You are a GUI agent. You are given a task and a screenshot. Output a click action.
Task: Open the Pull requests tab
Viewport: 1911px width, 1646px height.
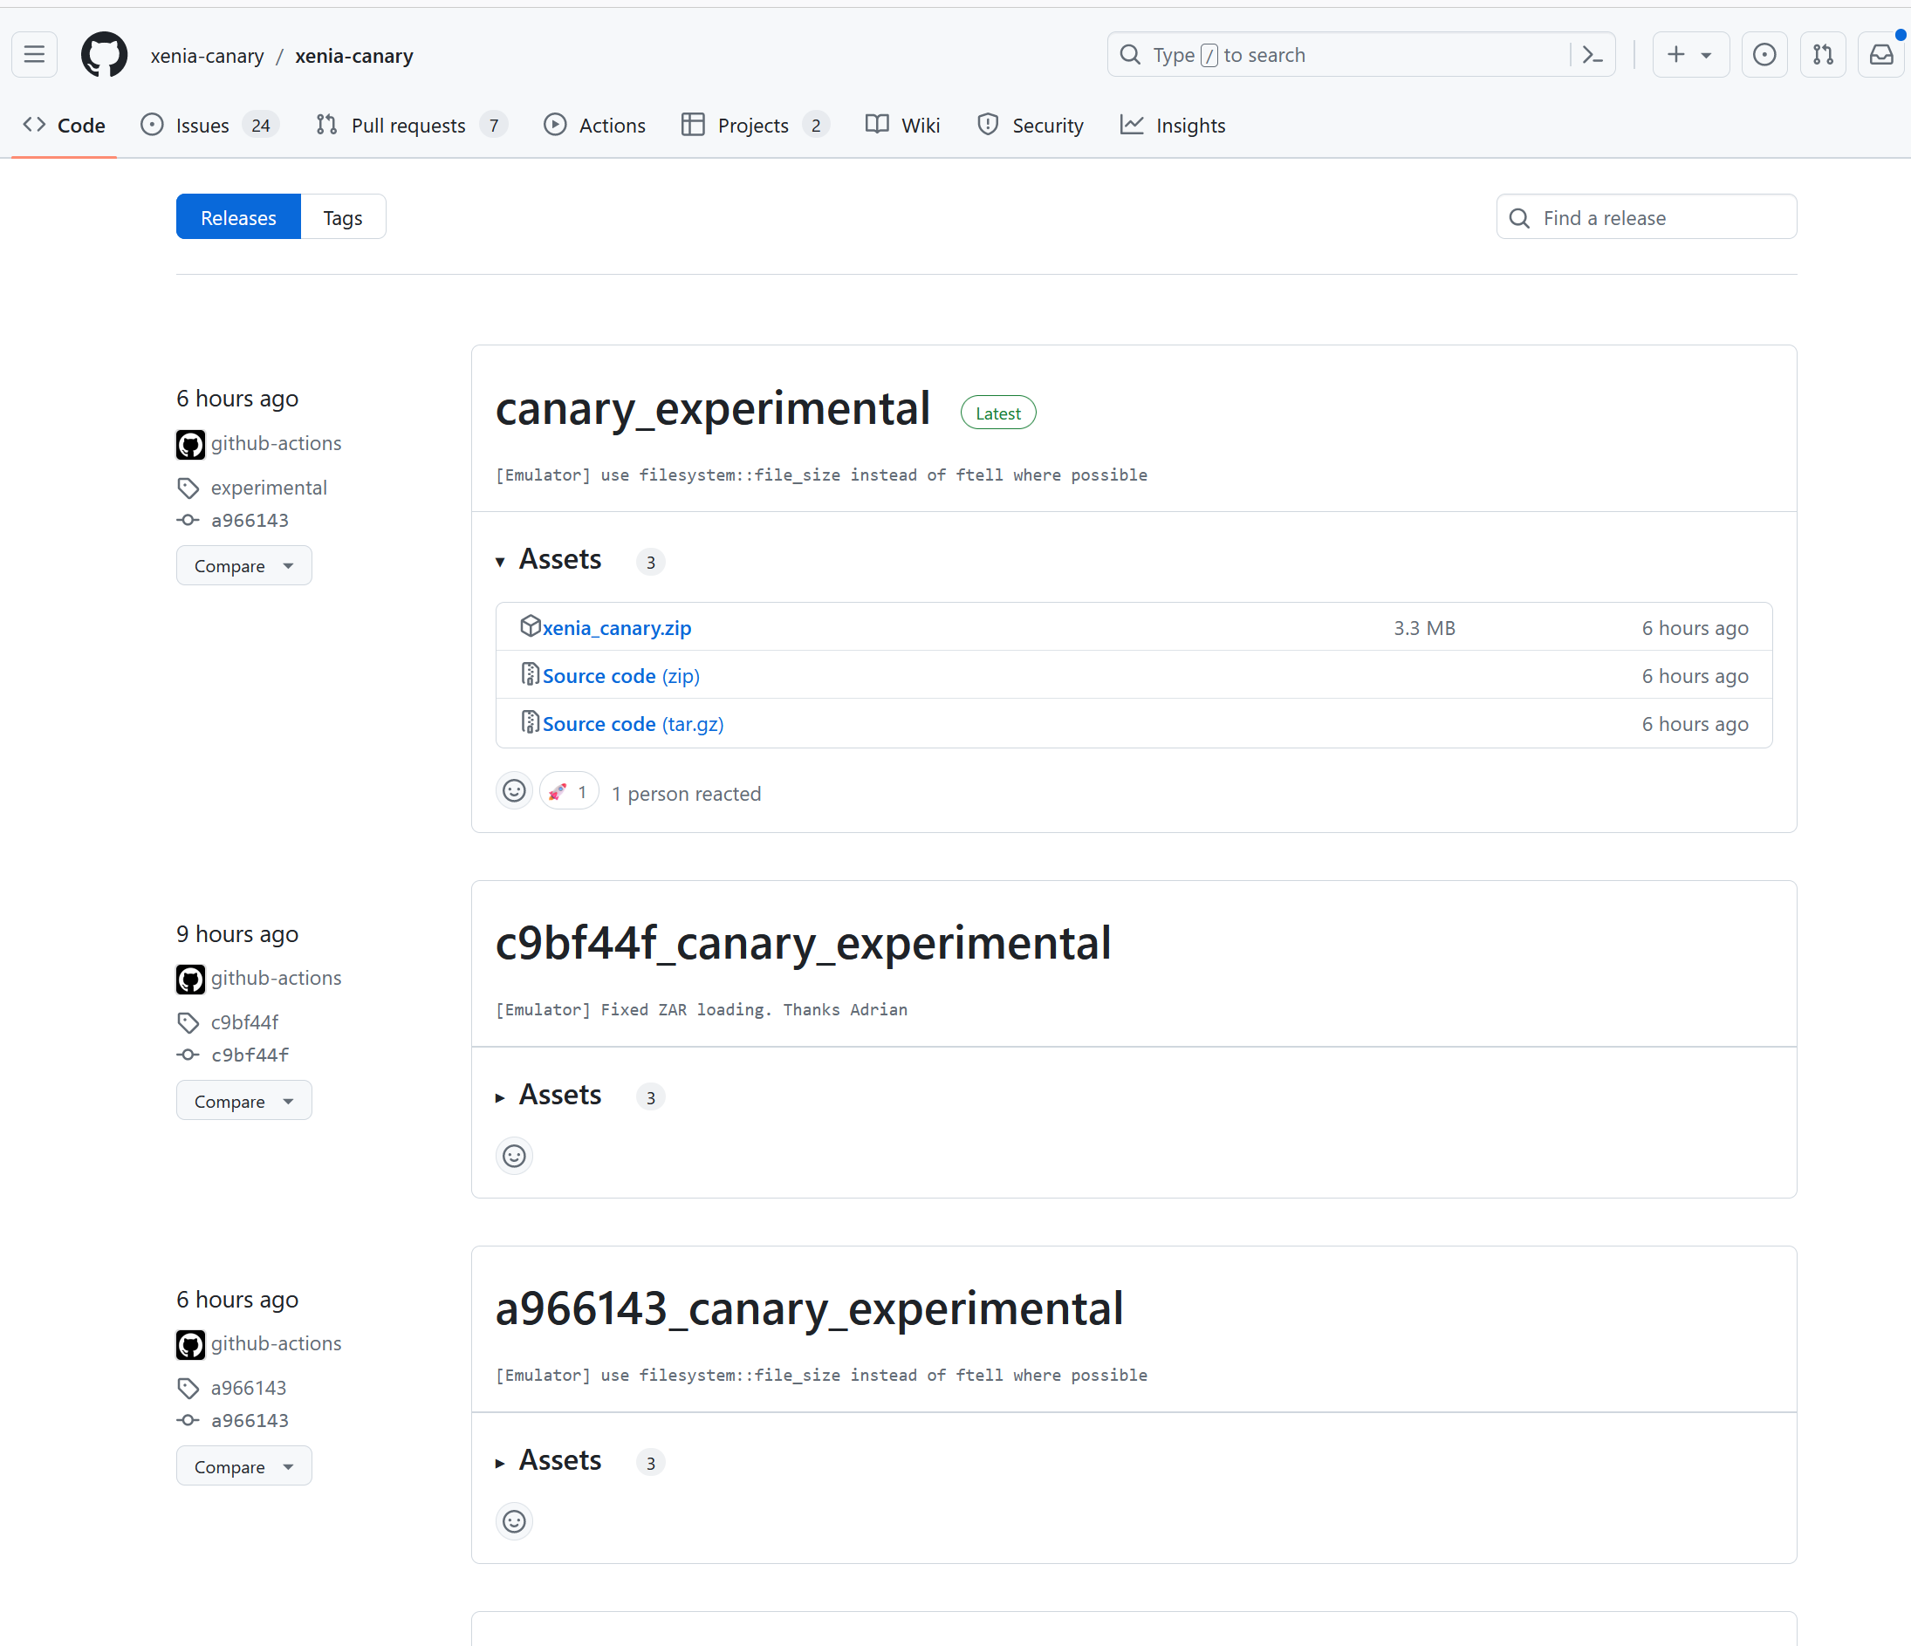410,126
